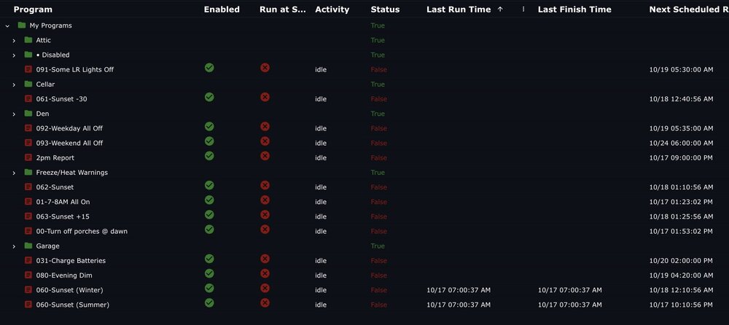
Task: Click the 00-Turn off porches program icon
Action: [x=28, y=231]
